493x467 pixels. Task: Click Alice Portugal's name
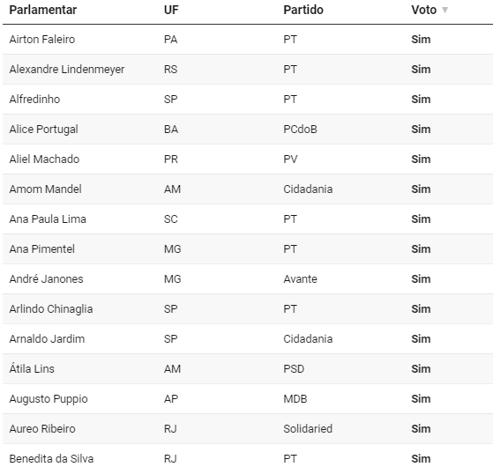(x=44, y=130)
